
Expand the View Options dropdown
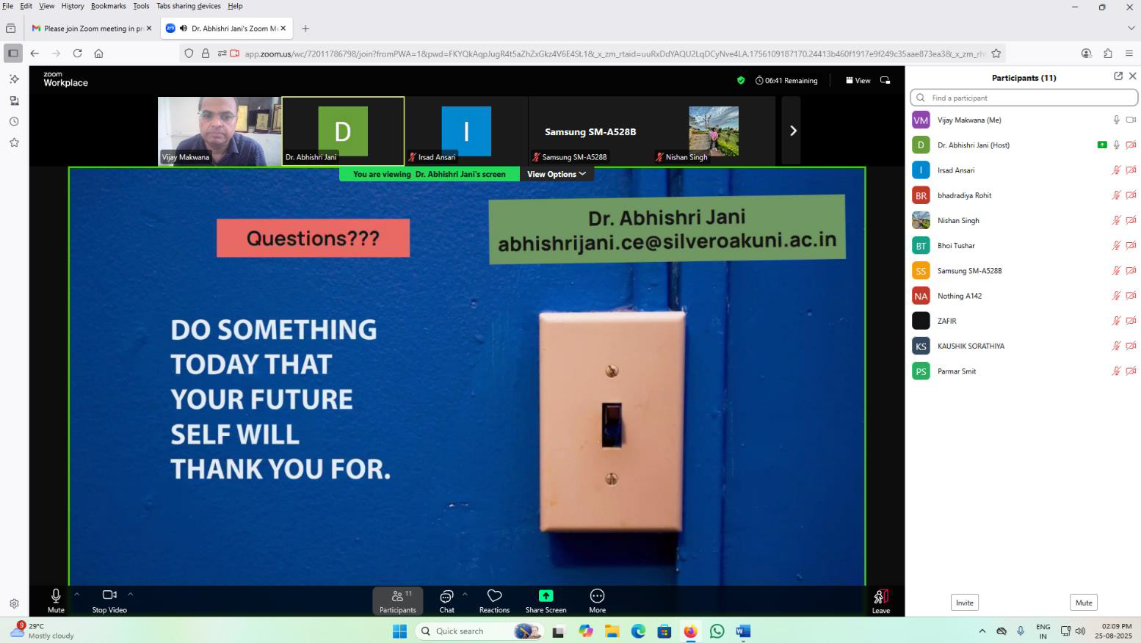[x=556, y=174]
